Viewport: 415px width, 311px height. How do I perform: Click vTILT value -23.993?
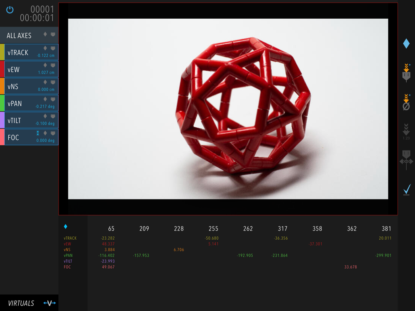[108, 261]
